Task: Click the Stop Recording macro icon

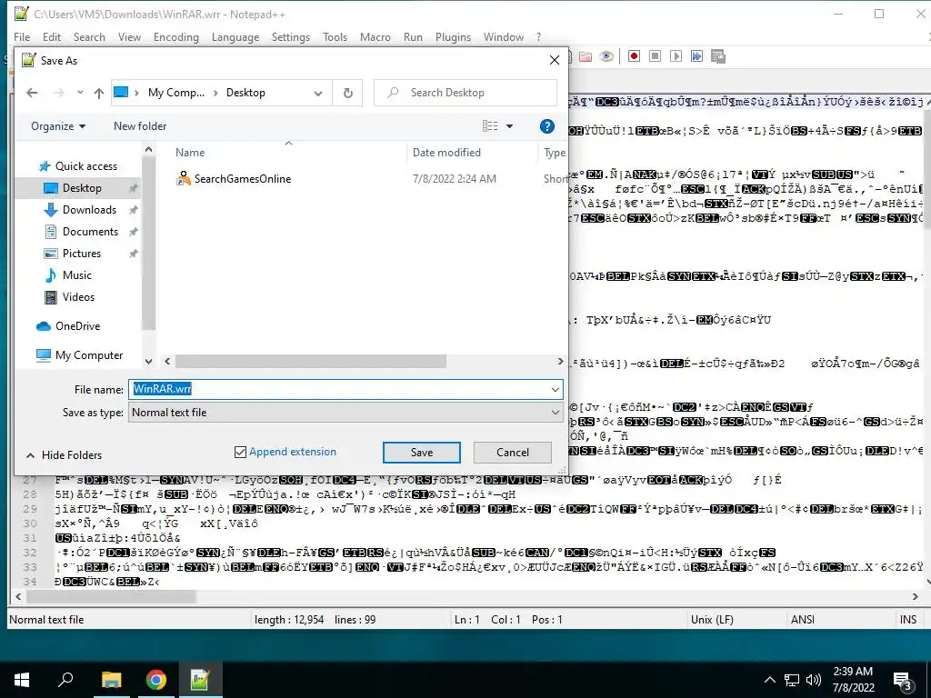Action: 655,56
